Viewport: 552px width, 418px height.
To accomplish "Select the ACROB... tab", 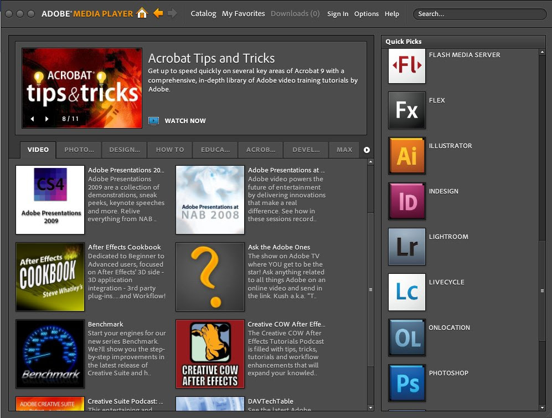I will (261, 150).
